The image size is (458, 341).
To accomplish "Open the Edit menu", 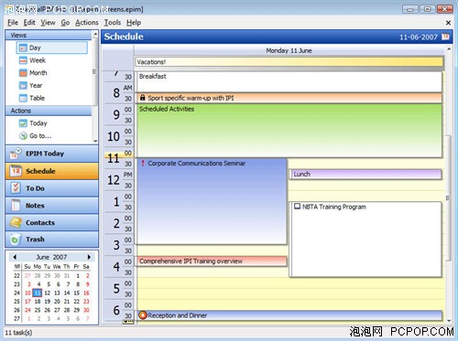I will pyautogui.click(x=29, y=23).
